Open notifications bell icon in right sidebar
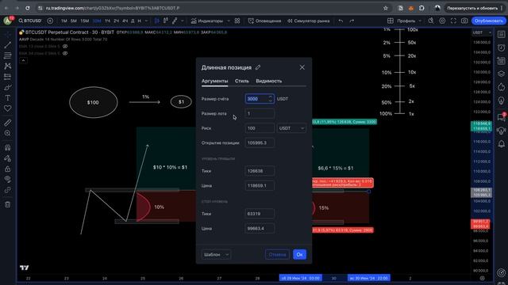 click(x=501, y=144)
